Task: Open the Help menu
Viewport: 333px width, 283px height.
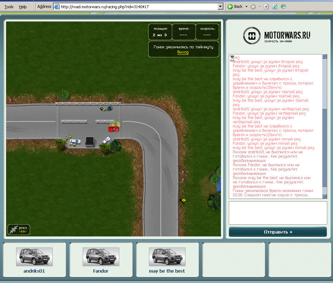Action: pyautogui.click(x=23, y=7)
